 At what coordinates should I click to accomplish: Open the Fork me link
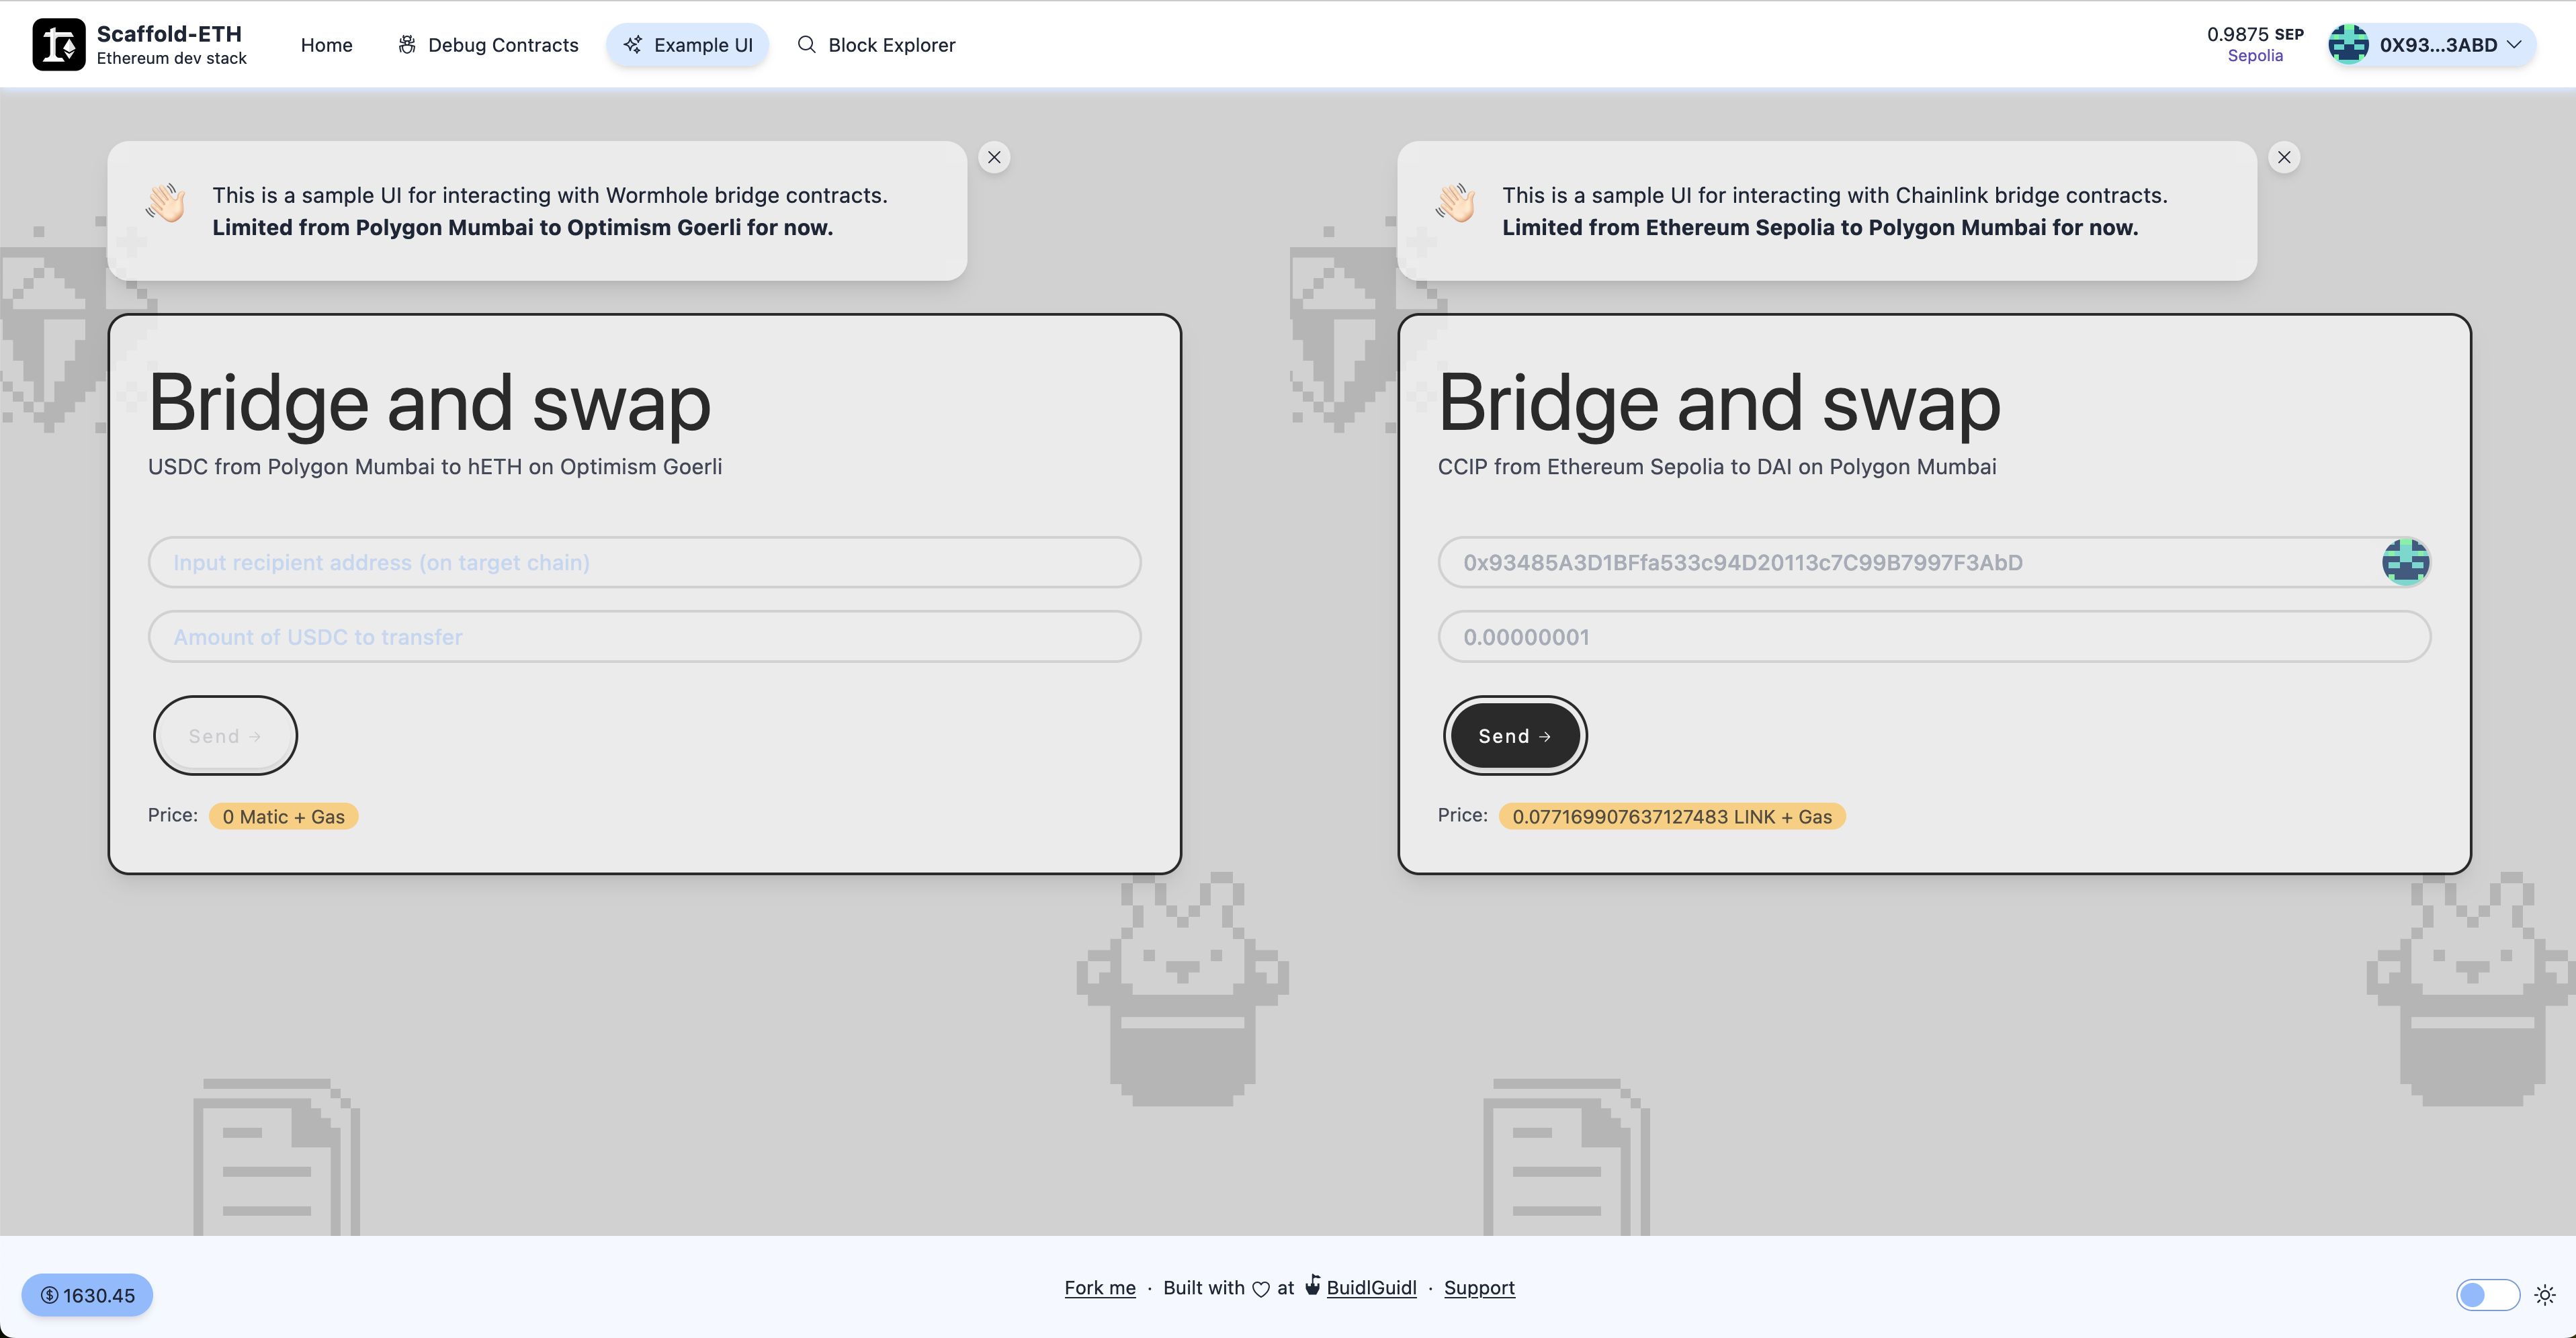[x=1100, y=1288]
